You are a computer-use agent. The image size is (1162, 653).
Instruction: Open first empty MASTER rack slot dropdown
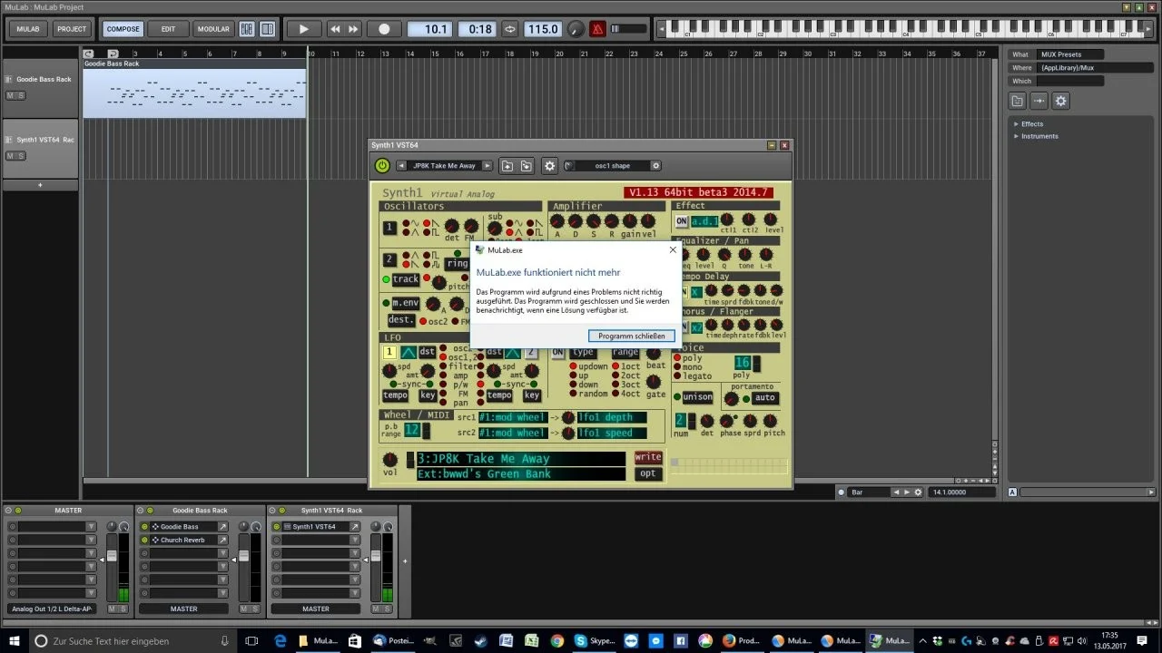click(x=91, y=527)
